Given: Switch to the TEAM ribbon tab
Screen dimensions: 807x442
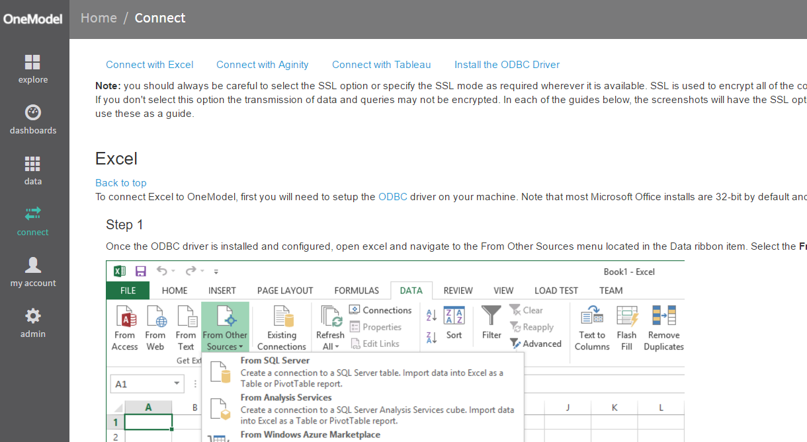Looking at the screenshot, I should click(x=611, y=291).
